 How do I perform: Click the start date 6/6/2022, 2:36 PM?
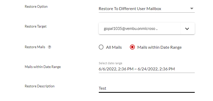[116, 69]
